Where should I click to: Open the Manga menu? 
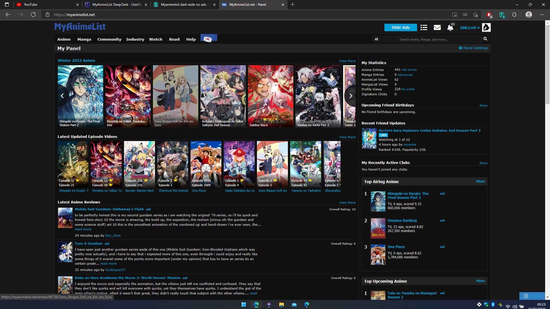coord(84,39)
